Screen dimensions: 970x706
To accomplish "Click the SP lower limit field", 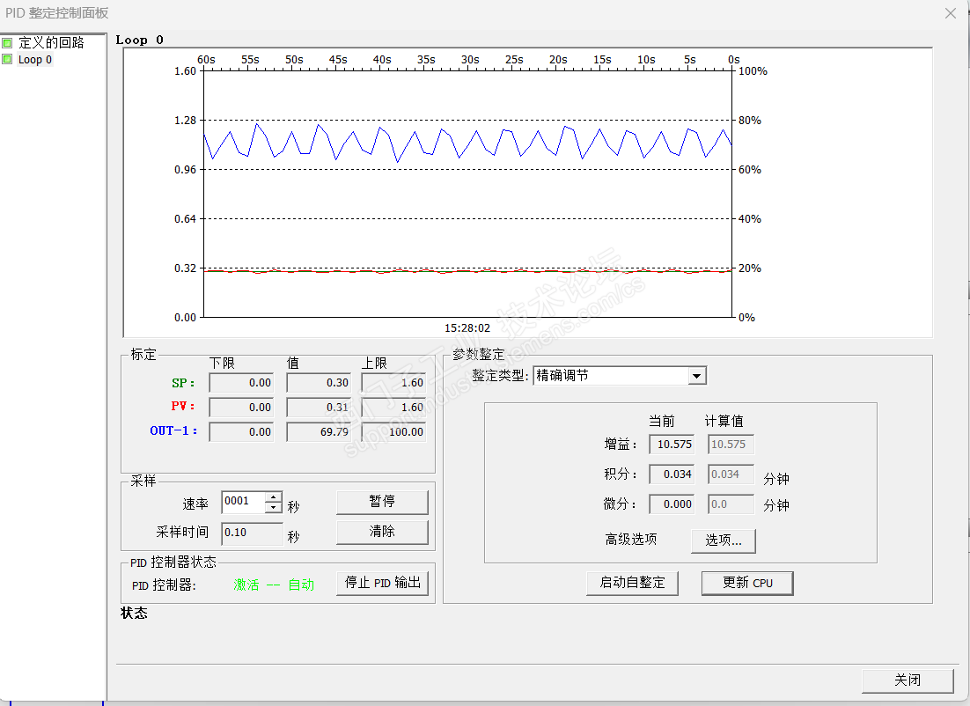I will [241, 383].
